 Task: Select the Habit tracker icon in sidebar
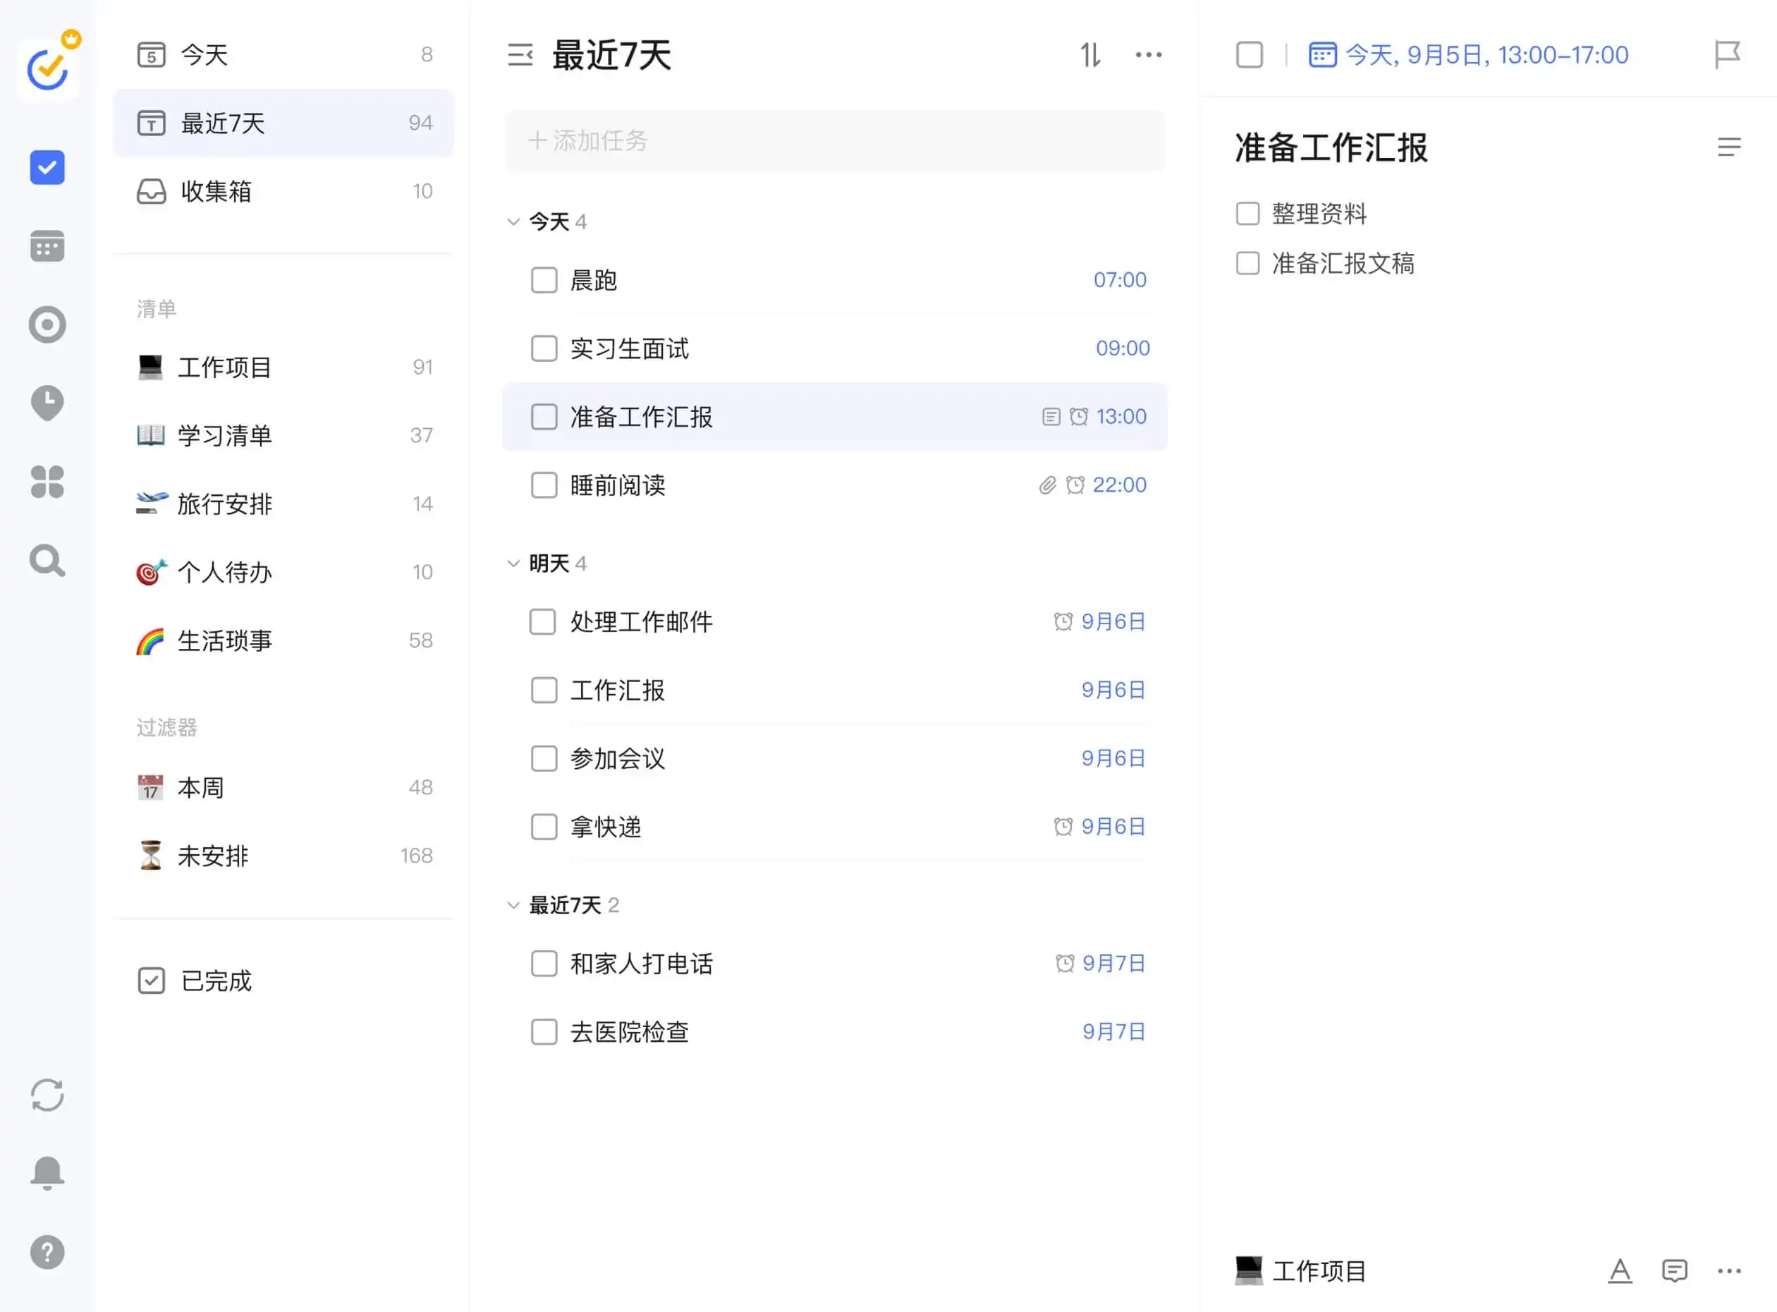[x=47, y=324]
